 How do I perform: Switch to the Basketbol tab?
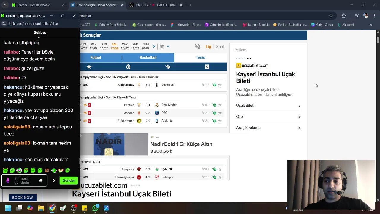pos(148,58)
